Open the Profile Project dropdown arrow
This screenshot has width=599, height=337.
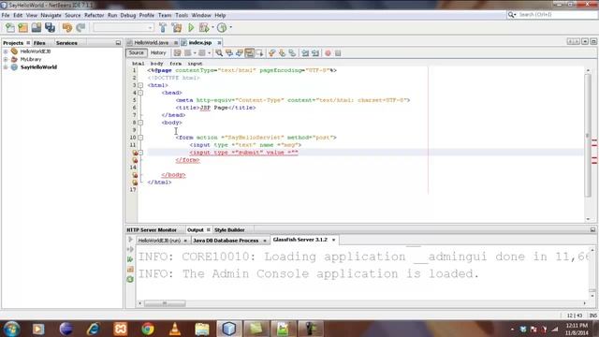coord(230,27)
